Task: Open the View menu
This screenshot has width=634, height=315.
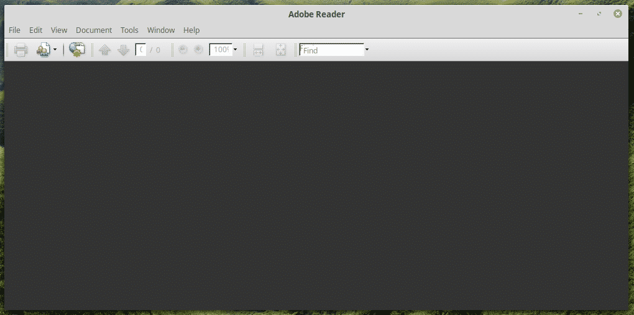Action: (x=59, y=30)
